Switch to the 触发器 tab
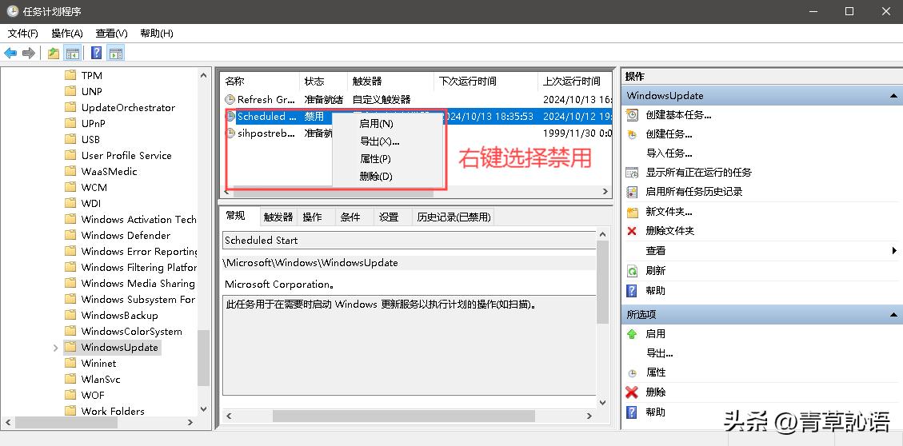 click(278, 217)
